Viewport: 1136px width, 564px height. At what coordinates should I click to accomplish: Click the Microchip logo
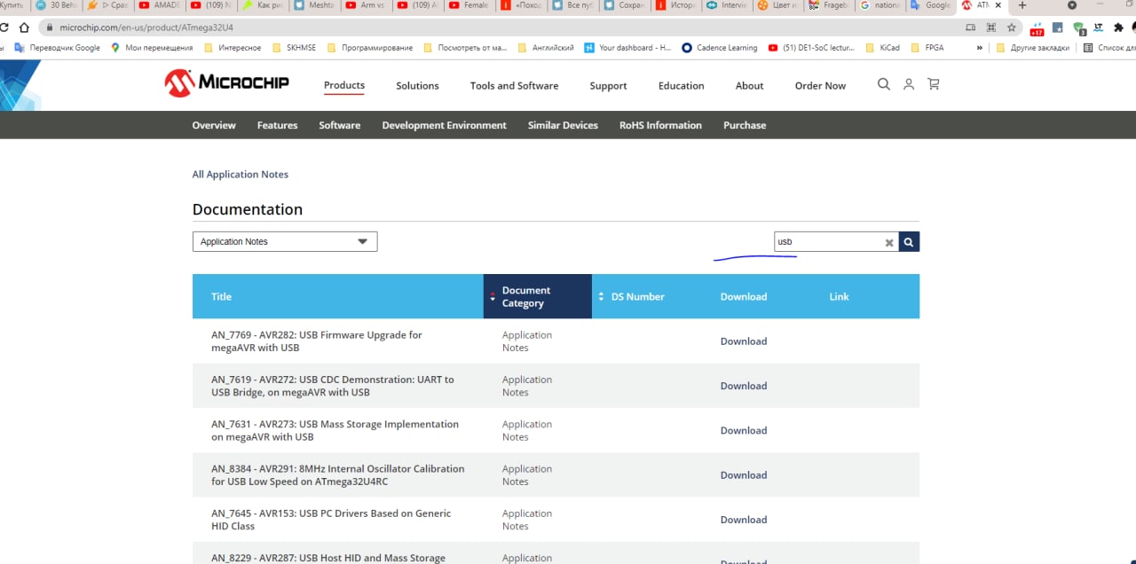coord(226,83)
